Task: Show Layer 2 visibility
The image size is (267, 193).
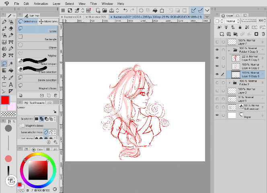Action: click(217, 91)
